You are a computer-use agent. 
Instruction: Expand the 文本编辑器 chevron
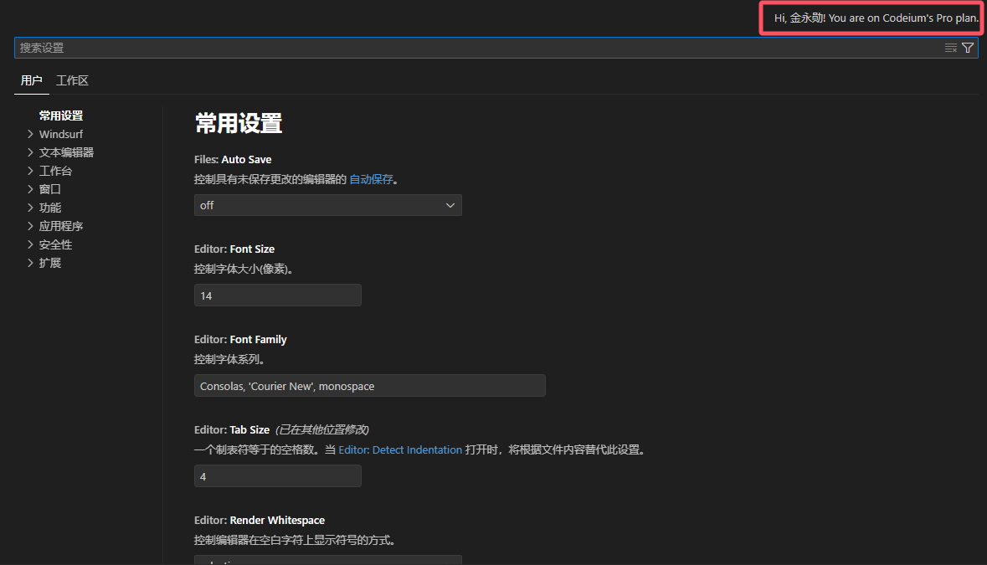[30, 152]
